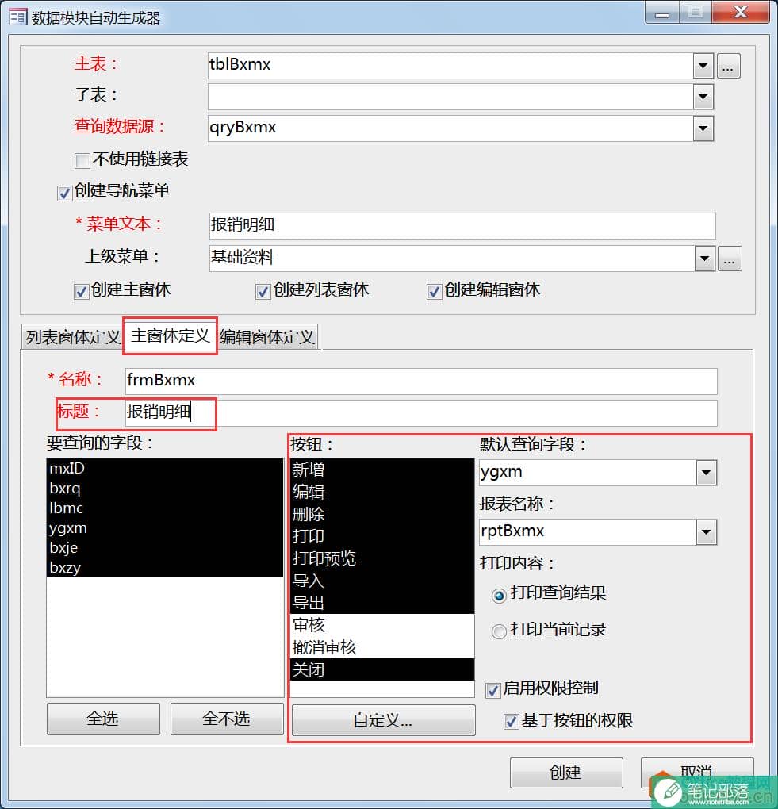
Task: Select 打印 in the buttons list
Action: [x=382, y=536]
